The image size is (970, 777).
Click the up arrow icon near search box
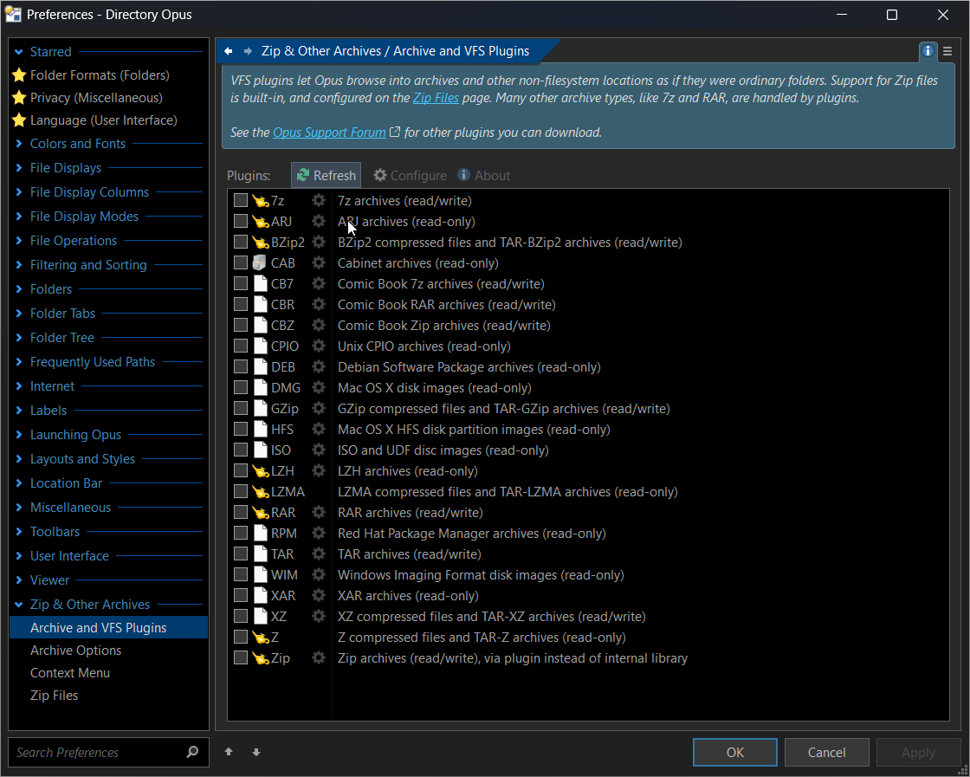click(x=229, y=752)
